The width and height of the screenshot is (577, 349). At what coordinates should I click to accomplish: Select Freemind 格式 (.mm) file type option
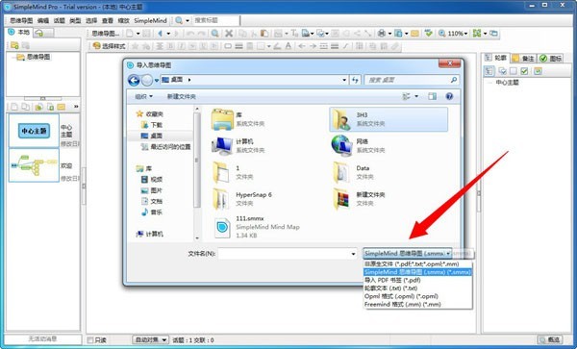403,304
